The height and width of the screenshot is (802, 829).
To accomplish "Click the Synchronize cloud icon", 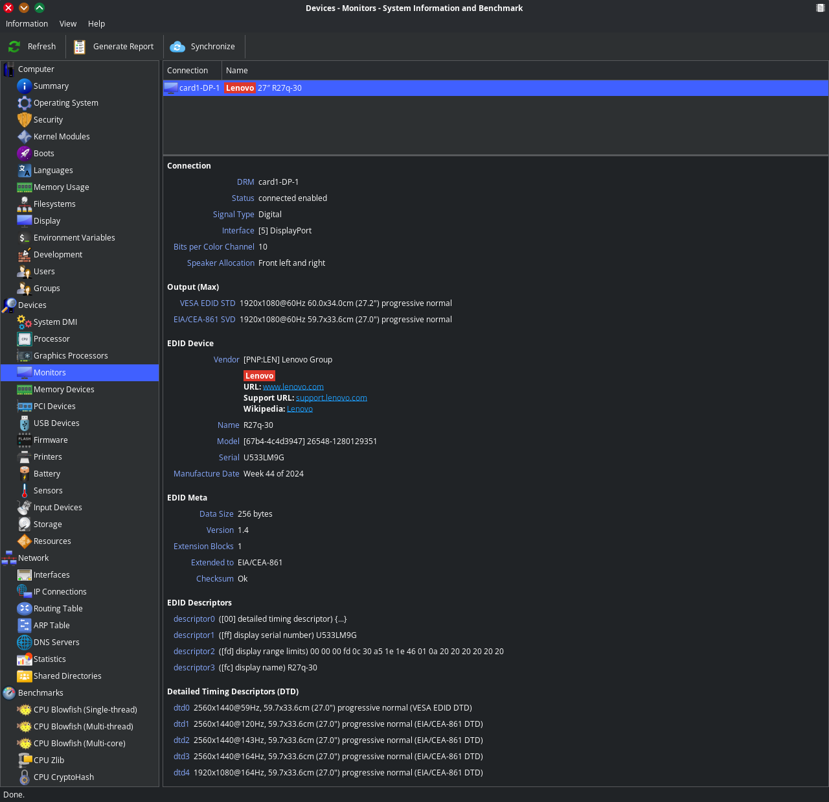I will coord(177,47).
